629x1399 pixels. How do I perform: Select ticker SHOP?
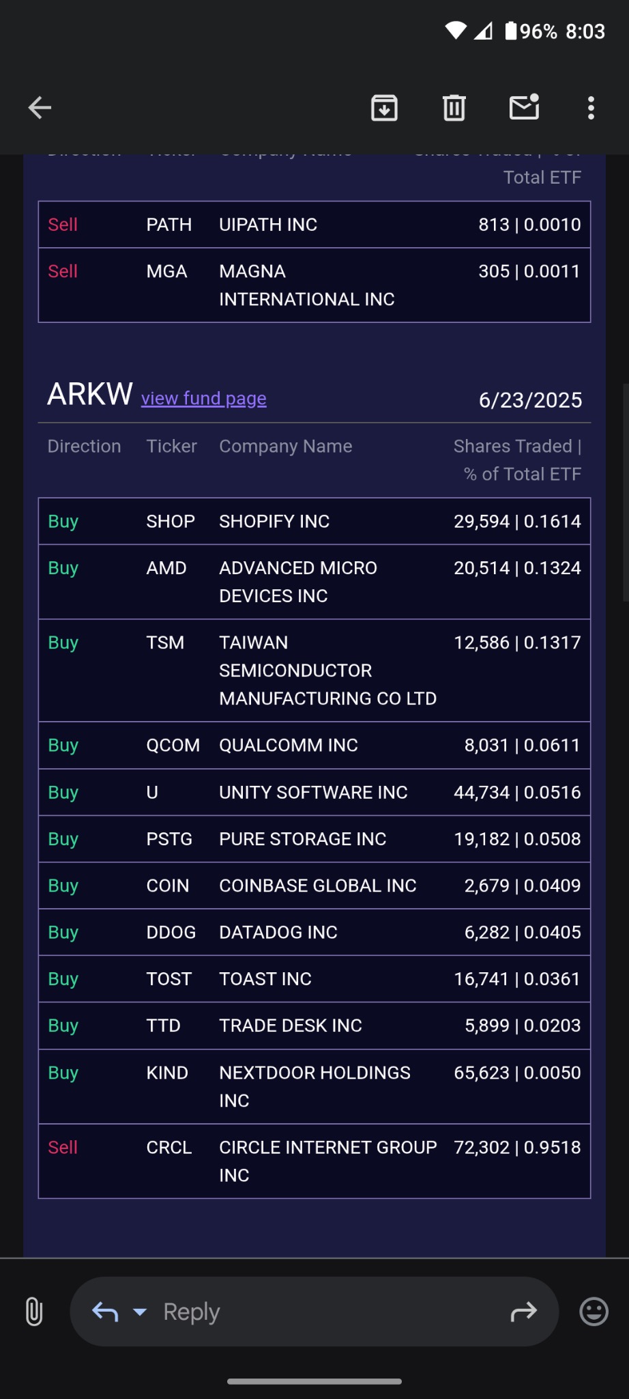coord(171,522)
